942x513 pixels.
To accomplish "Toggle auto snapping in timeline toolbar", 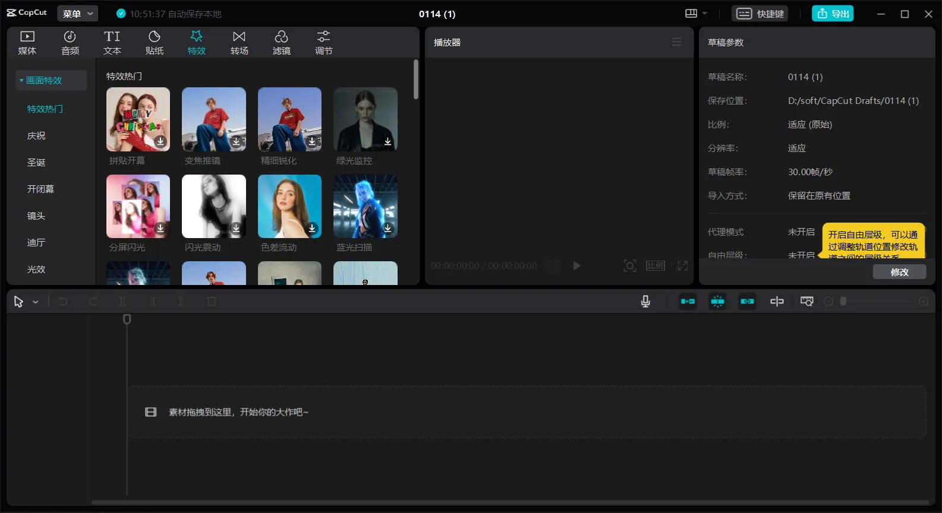I will 717,302.
